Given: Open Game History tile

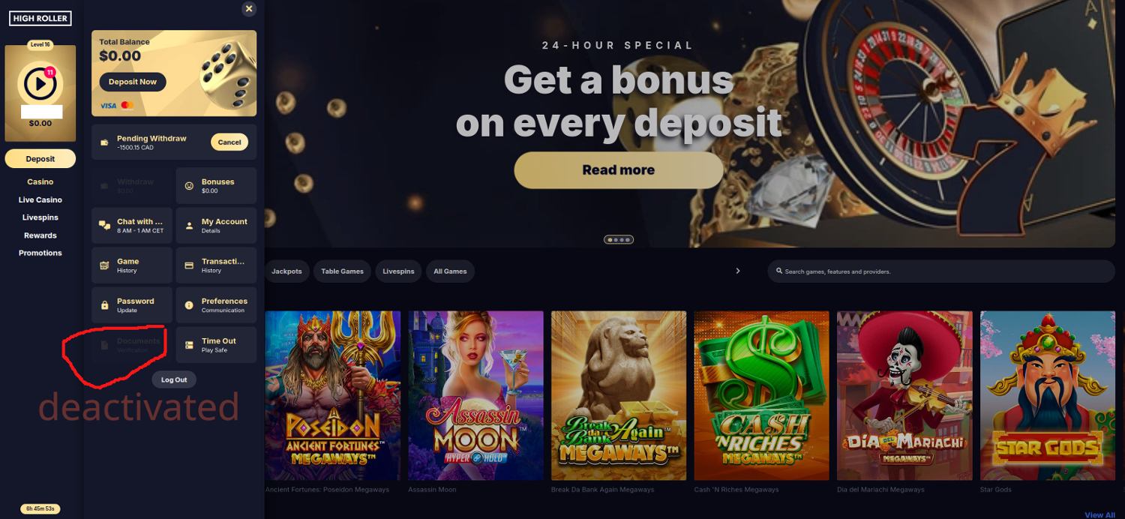Looking at the screenshot, I should pyautogui.click(x=132, y=265).
